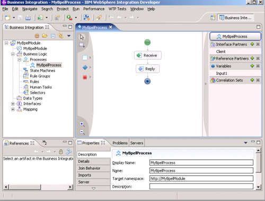
Task: Switch to the Servers tab
Action: click(x=137, y=143)
